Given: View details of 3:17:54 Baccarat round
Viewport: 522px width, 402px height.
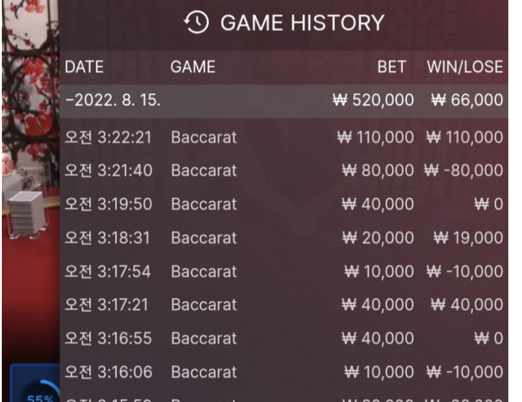Looking at the screenshot, I should pyautogui.click(x=284, y=272).
